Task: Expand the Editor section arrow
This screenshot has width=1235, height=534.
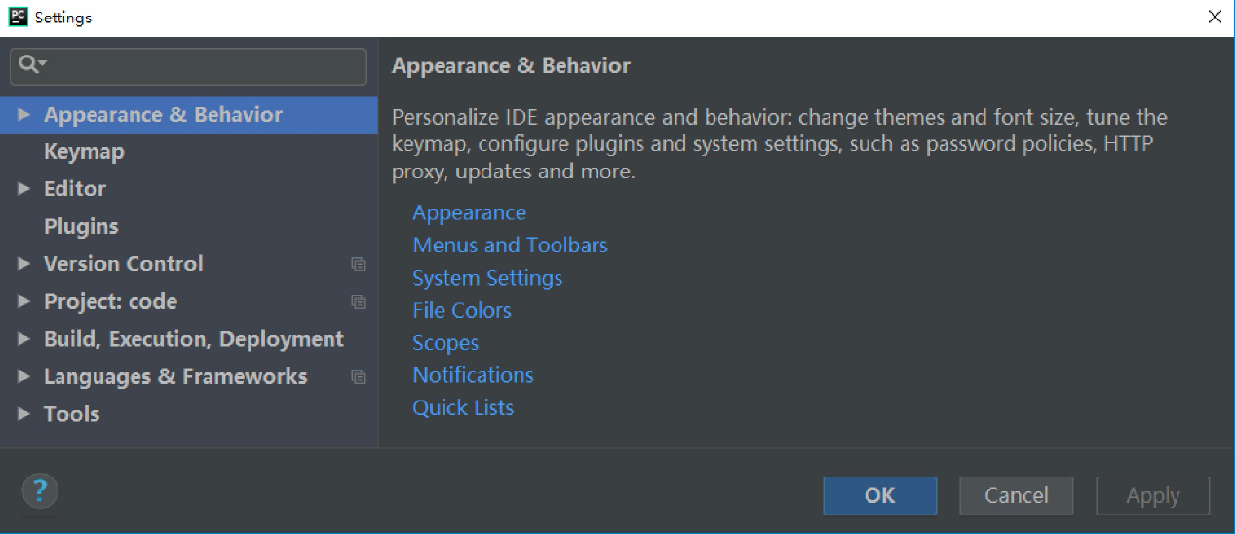Action: pos(23,189)
